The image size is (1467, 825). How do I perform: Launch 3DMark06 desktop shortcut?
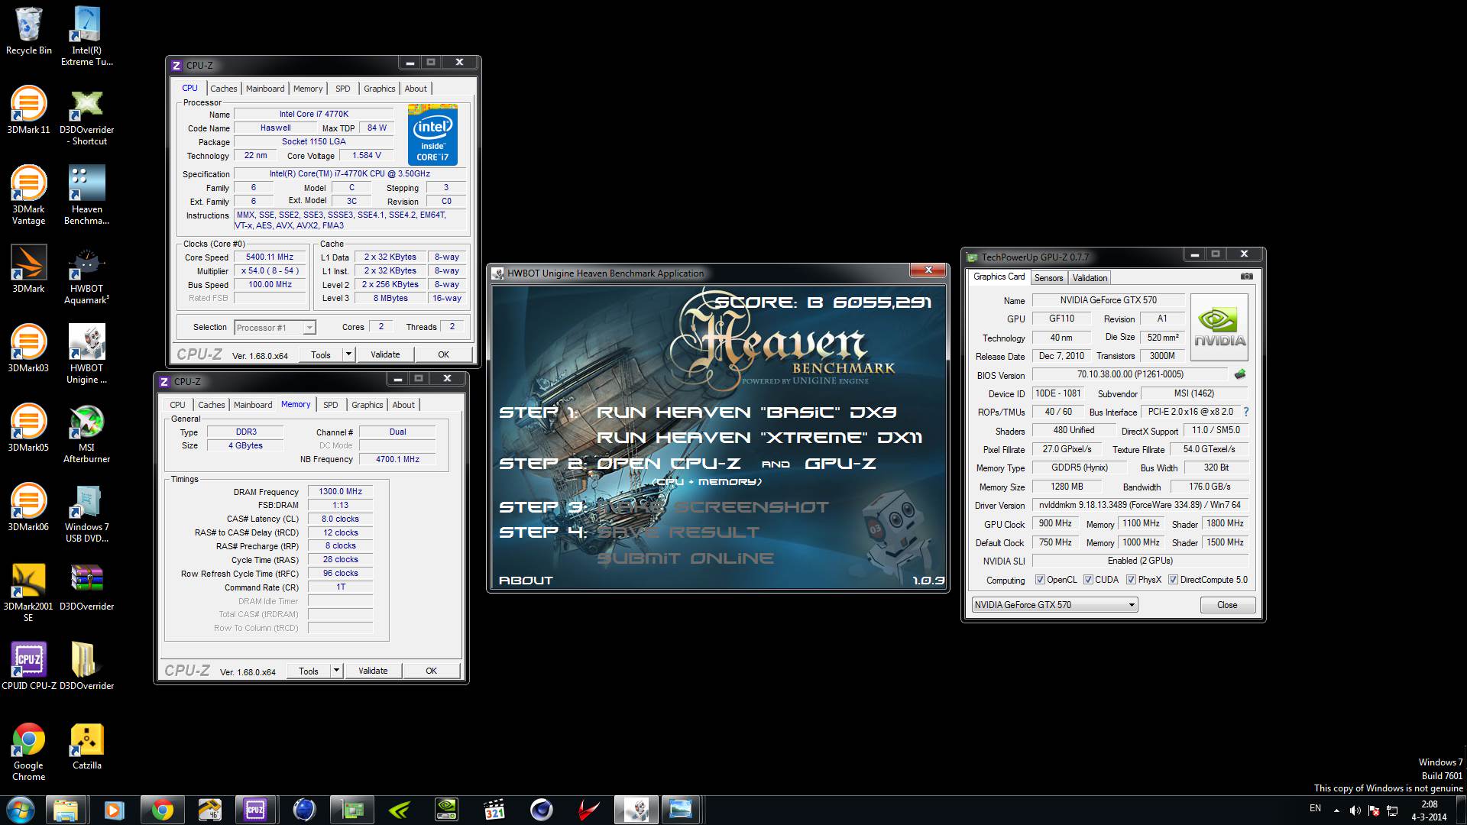(x=29, y=507)
